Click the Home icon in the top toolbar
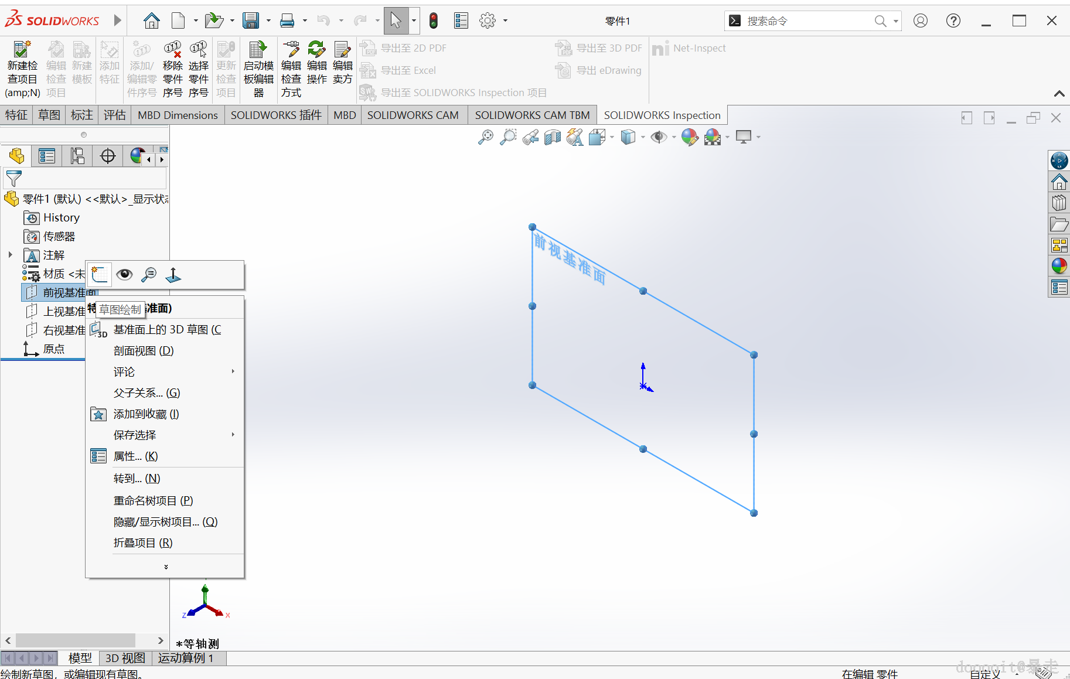The width and height of the screenshot is (1070, 679). click(x=152, y=21)
